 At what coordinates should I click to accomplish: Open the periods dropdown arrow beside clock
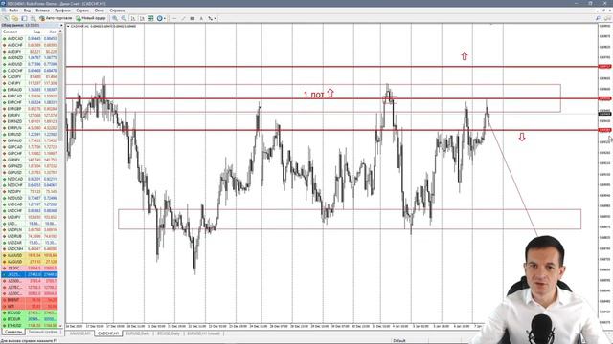coord(164,18)
